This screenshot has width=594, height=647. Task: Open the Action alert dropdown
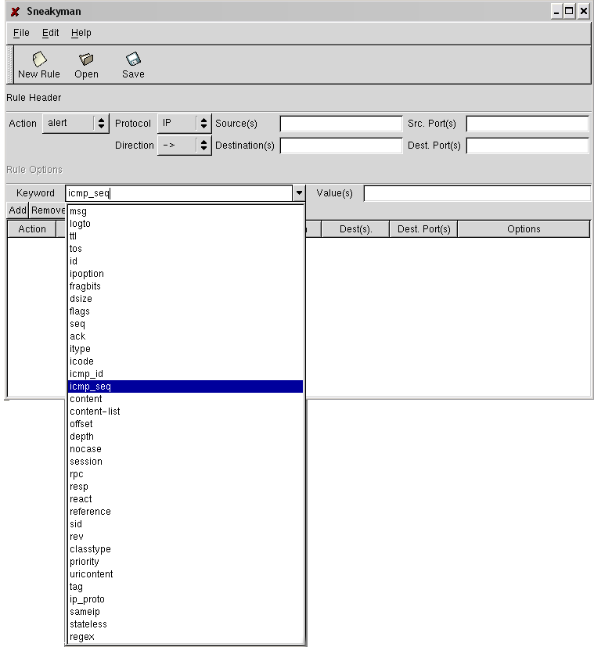(75, 124)
